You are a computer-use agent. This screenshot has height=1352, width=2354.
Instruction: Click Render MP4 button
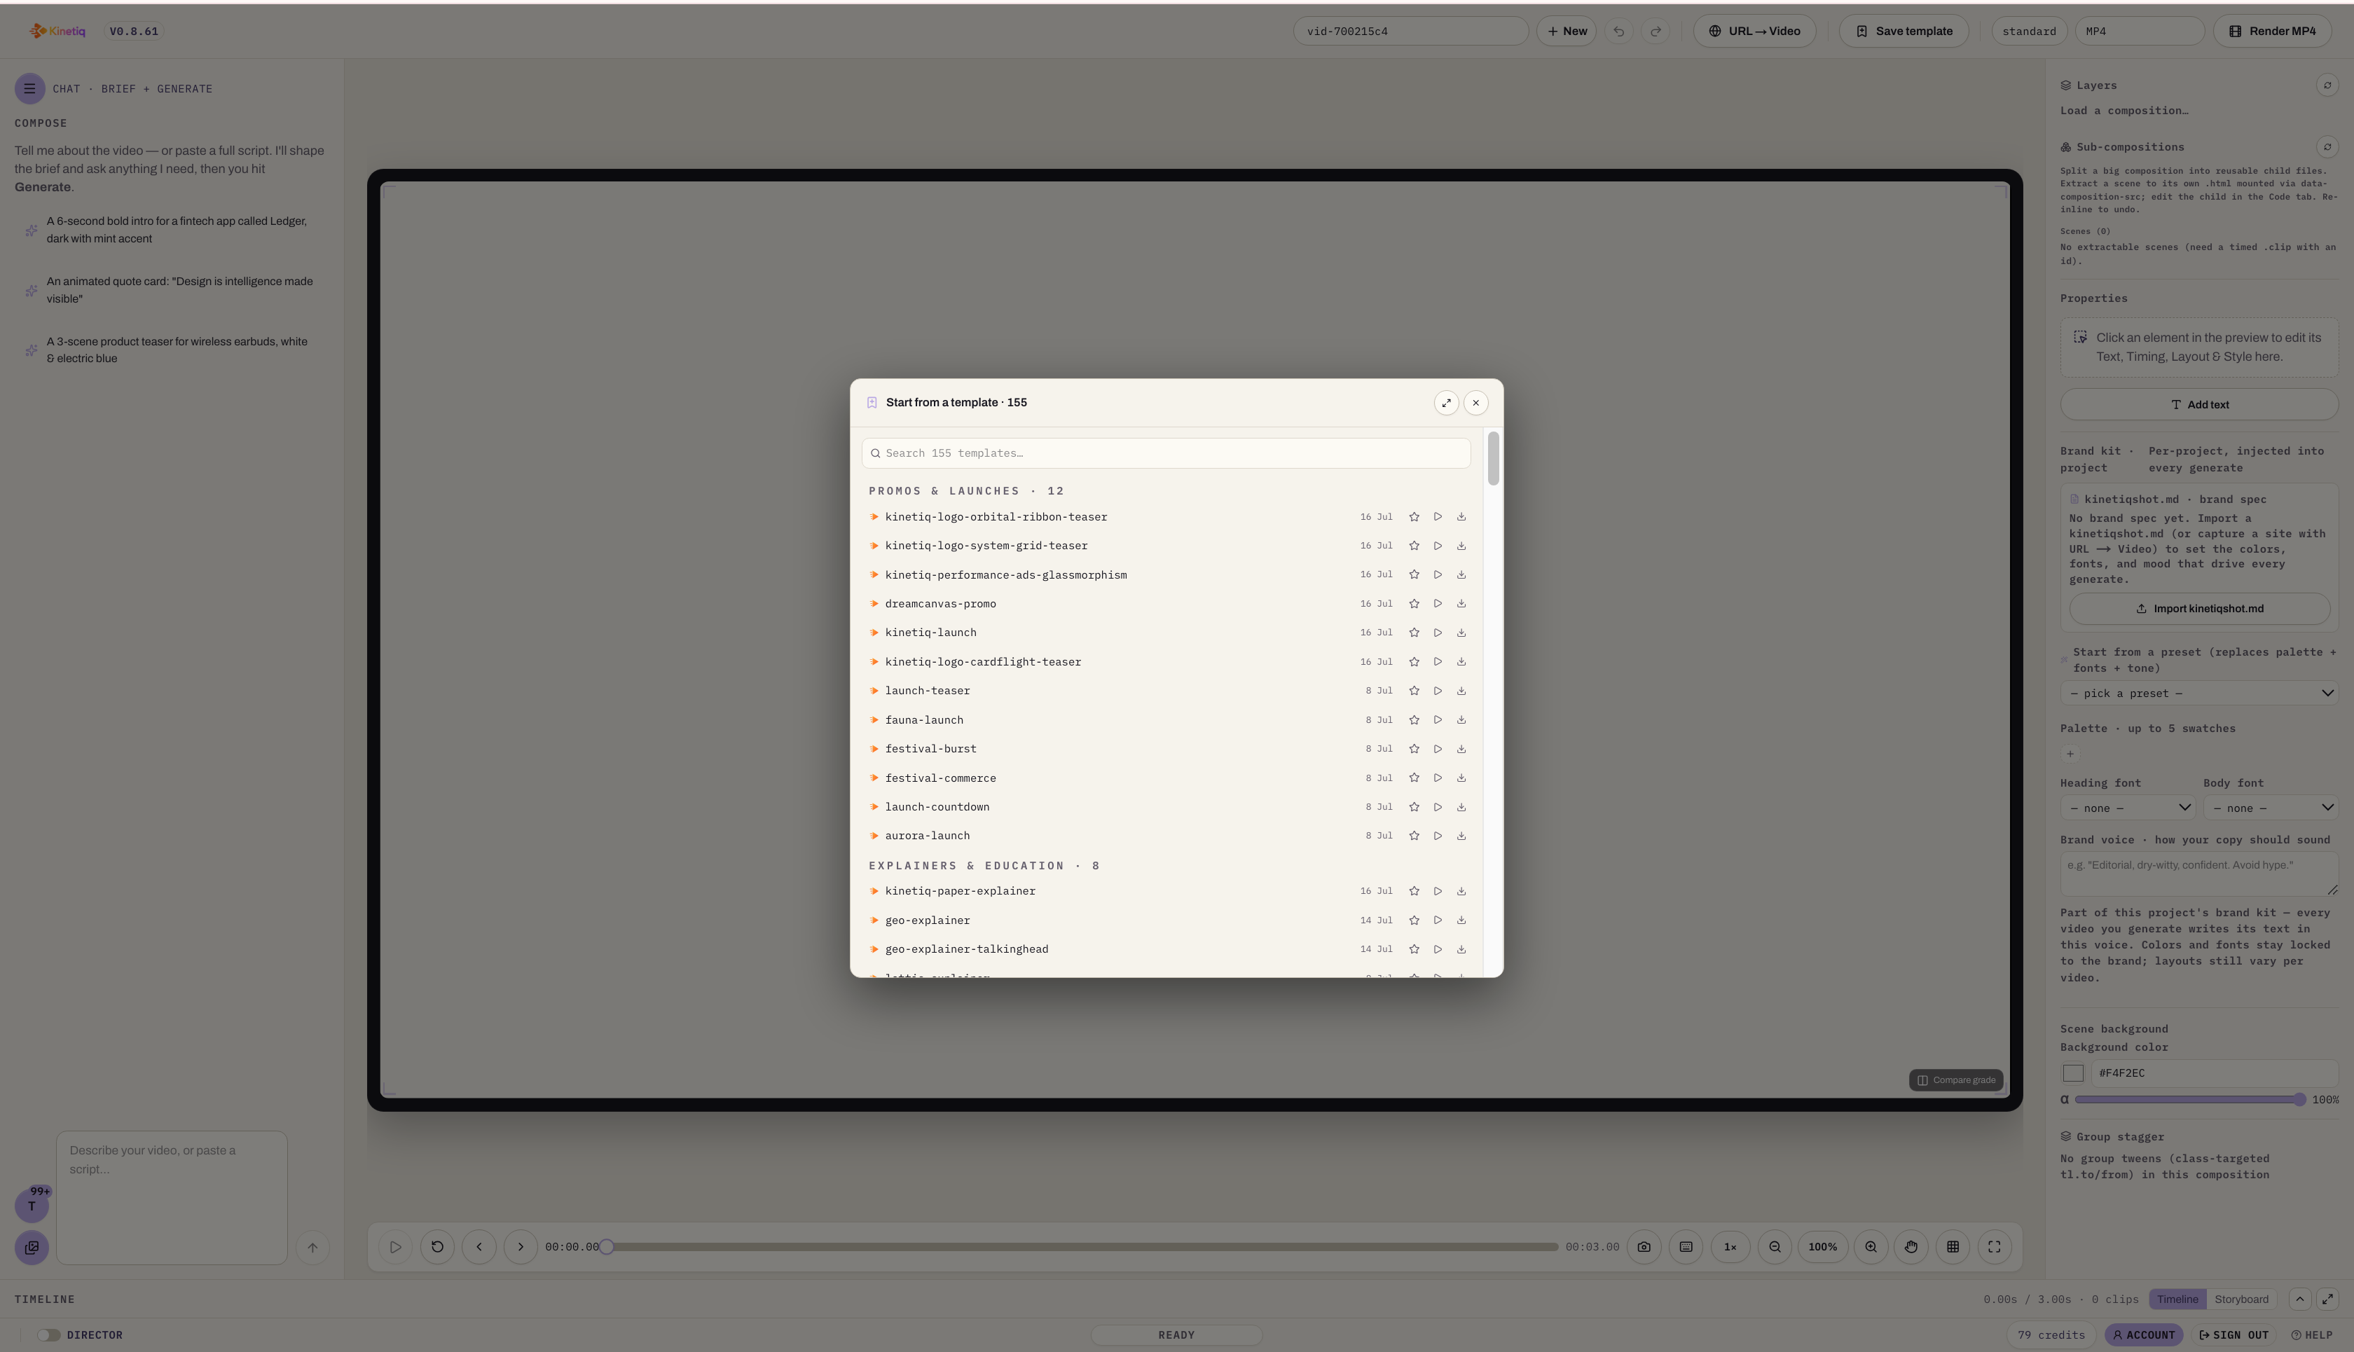(2272, 31)
